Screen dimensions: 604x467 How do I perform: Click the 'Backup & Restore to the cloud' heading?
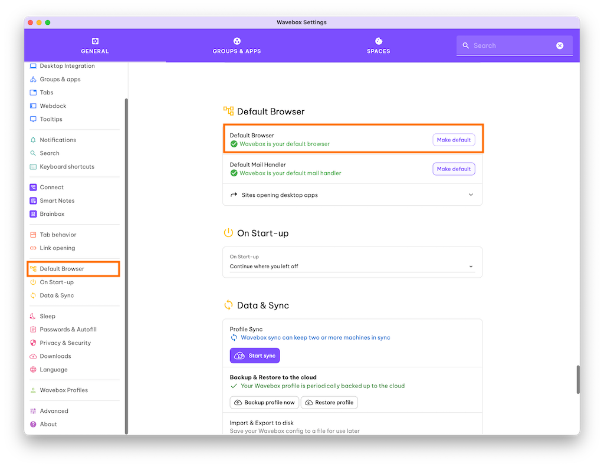click(x=273, y=377)
